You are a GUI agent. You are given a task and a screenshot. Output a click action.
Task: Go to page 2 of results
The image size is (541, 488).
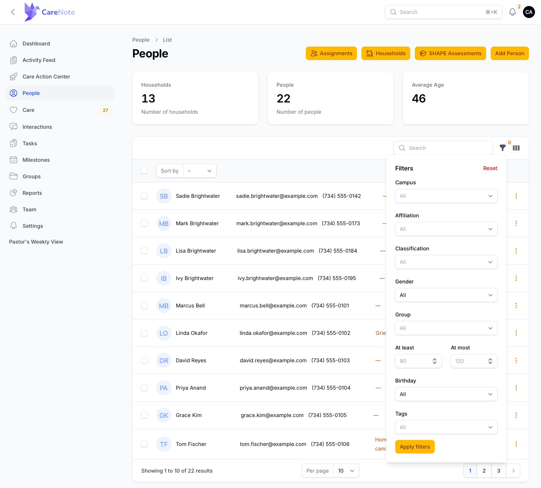coord(484,471)
